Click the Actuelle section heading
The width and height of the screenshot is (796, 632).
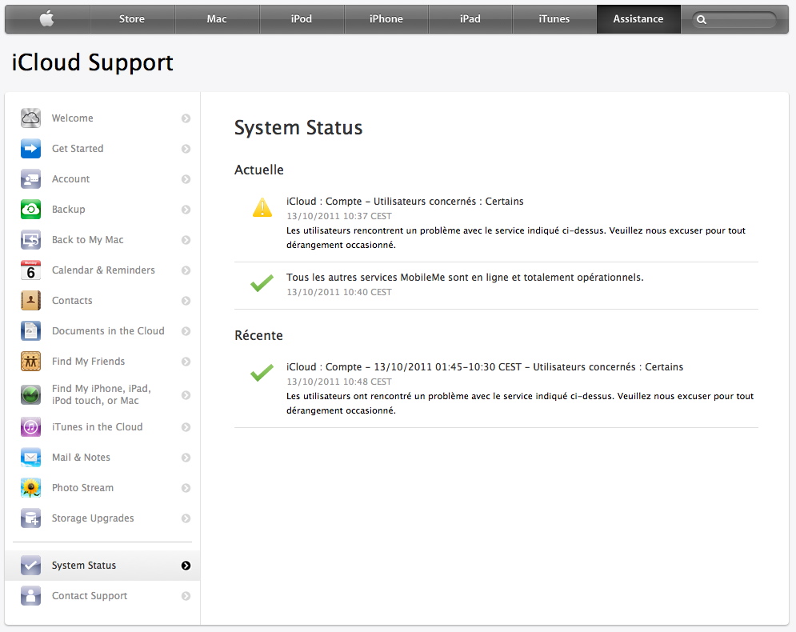click(x=259, y=170)
